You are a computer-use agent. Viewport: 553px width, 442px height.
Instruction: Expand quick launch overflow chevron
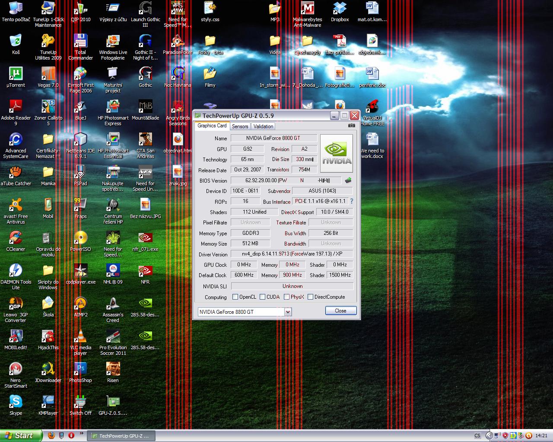click(x=82, y=433)
